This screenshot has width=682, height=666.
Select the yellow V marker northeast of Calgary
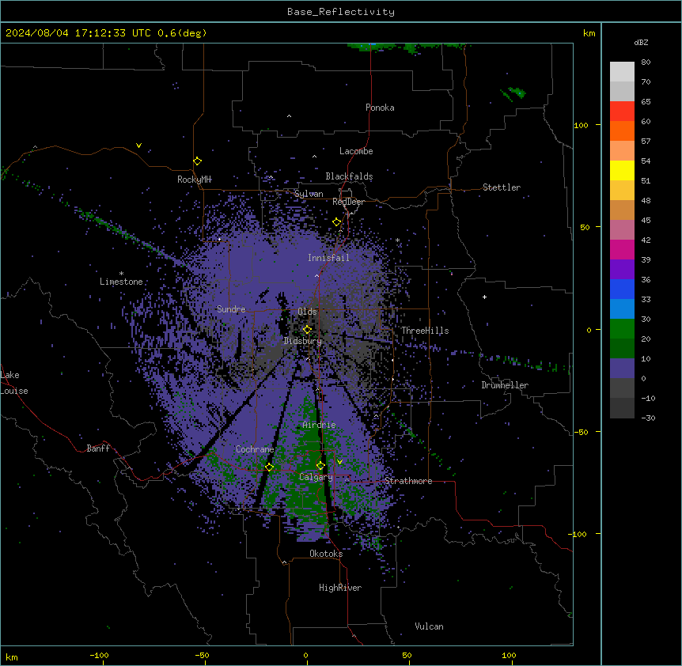coord(339,462)
